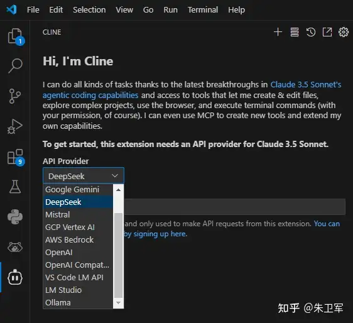Viewport: 353px width, 323px height.
Task: Choose Mistral as API provider
Action: pyautogui.click(x=78, y=215)
